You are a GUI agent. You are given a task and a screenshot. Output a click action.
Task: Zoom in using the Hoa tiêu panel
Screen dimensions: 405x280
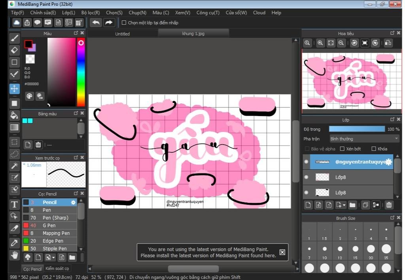320,43
